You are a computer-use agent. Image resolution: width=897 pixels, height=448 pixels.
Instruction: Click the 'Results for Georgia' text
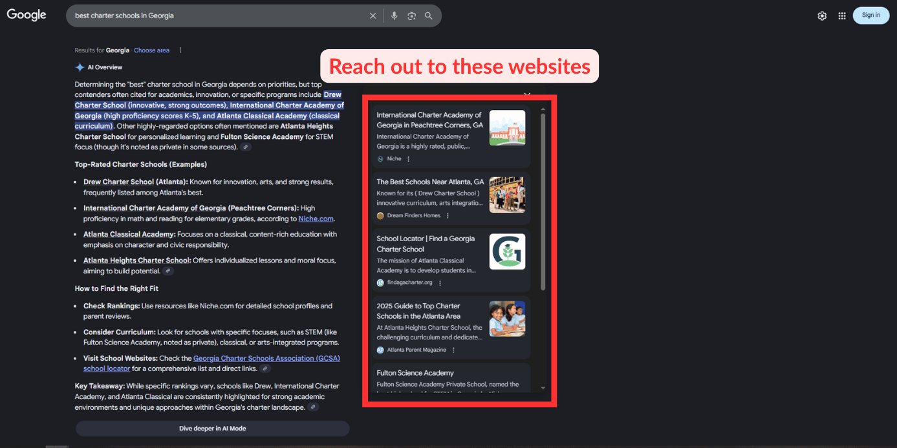click(102, 50)
